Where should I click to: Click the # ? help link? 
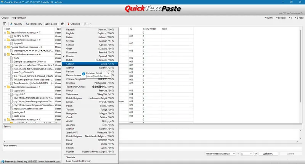[291, 18]
